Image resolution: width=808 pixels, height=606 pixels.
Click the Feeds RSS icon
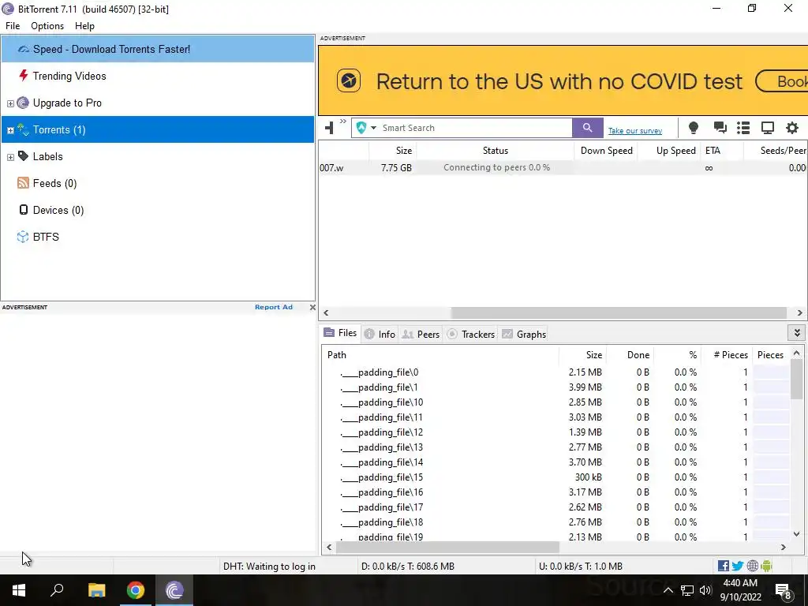pos(23,183)
